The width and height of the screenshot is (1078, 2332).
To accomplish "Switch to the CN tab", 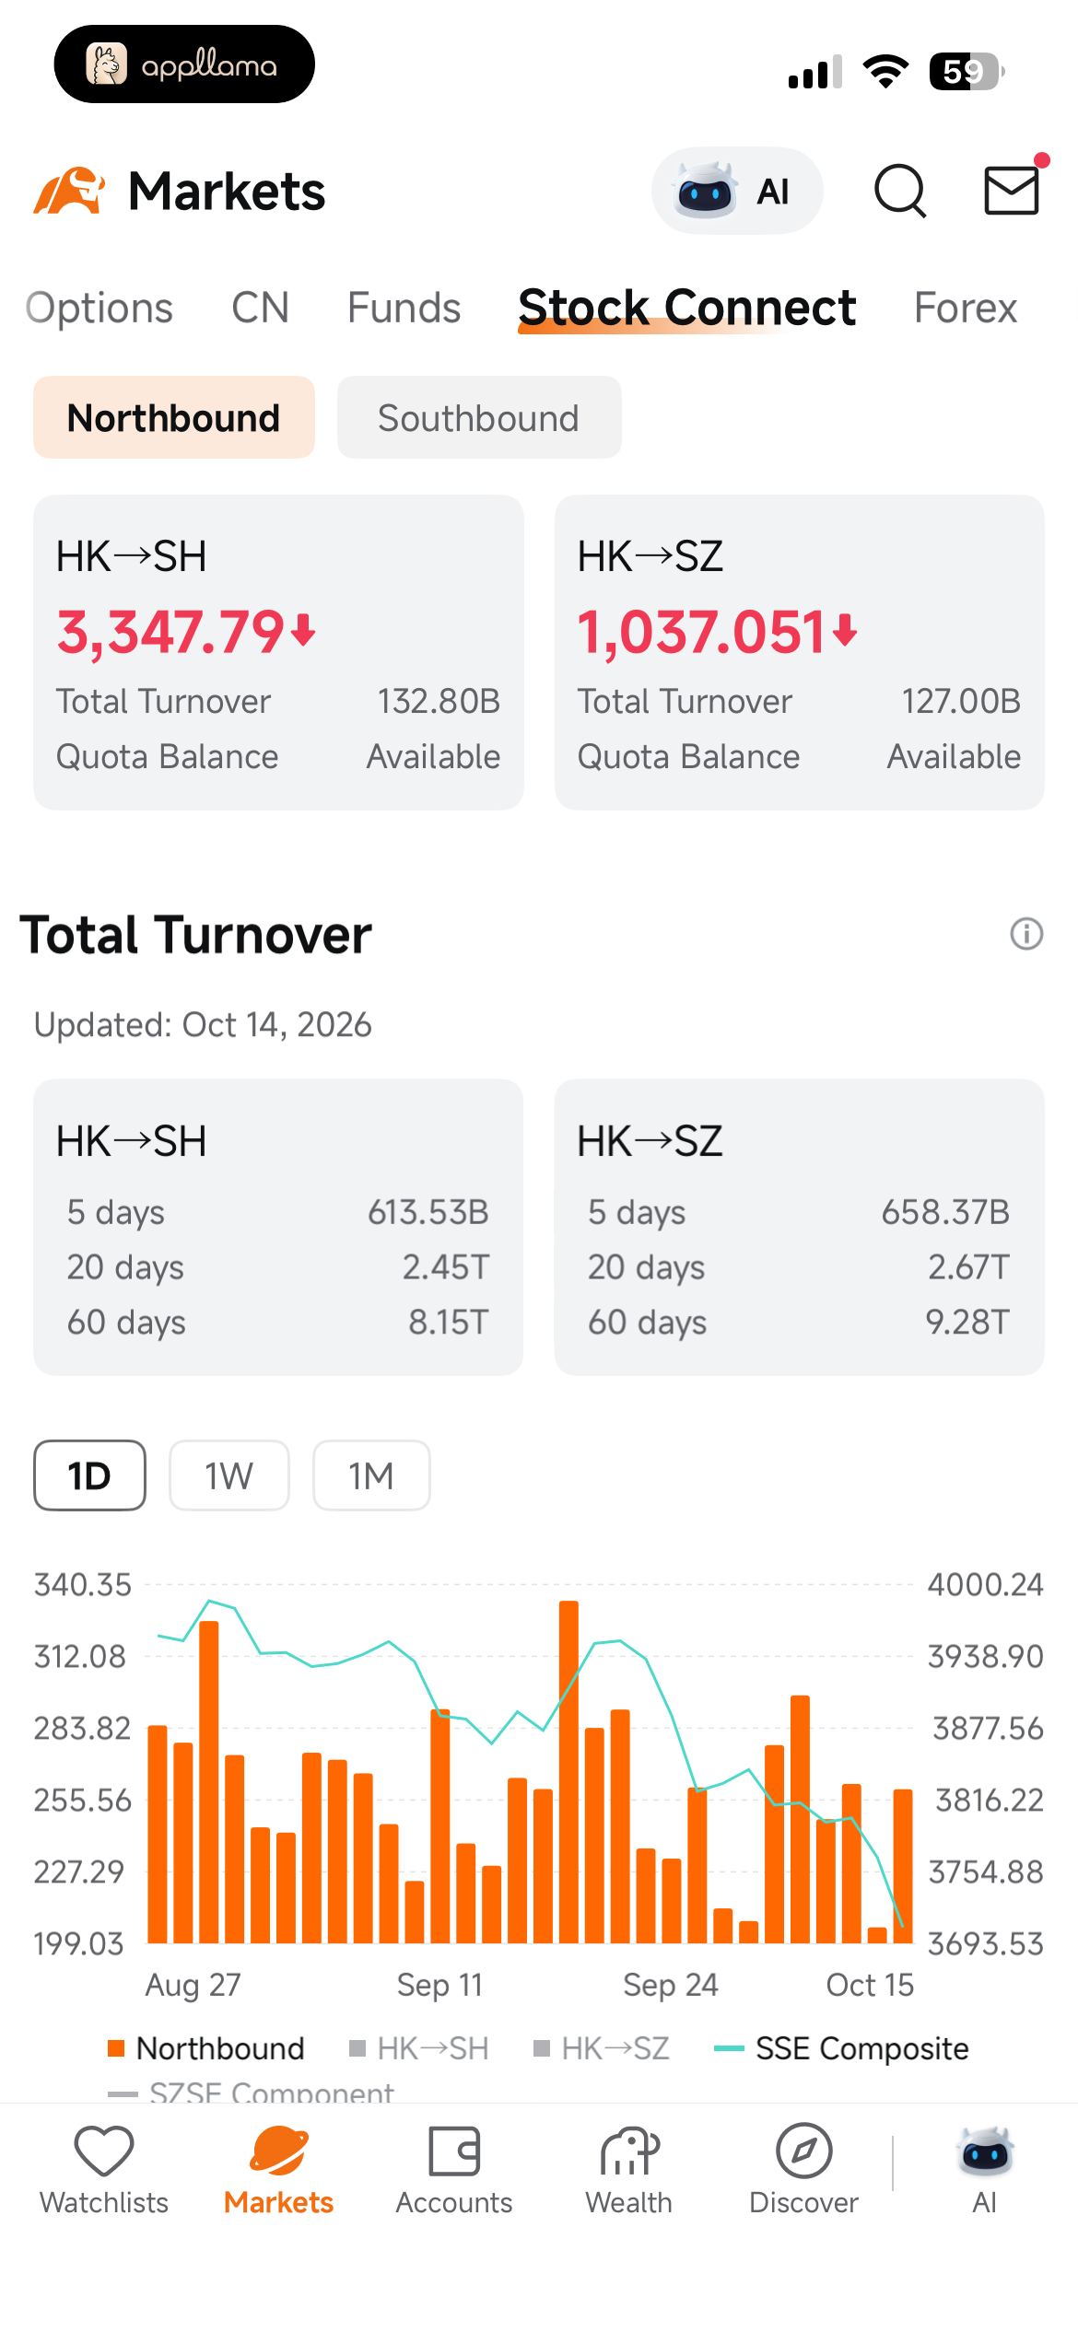I will tap(261, 308).
